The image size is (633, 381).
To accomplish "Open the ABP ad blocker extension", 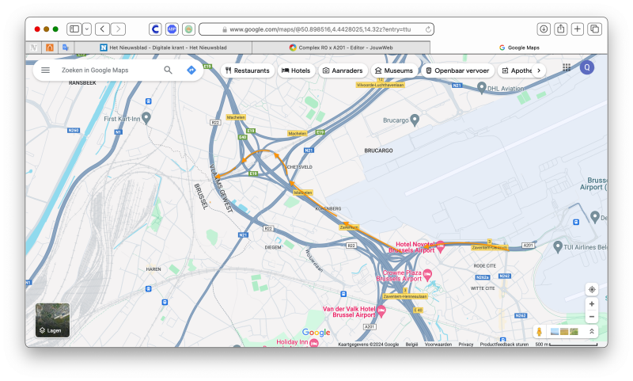I will 172,29.
